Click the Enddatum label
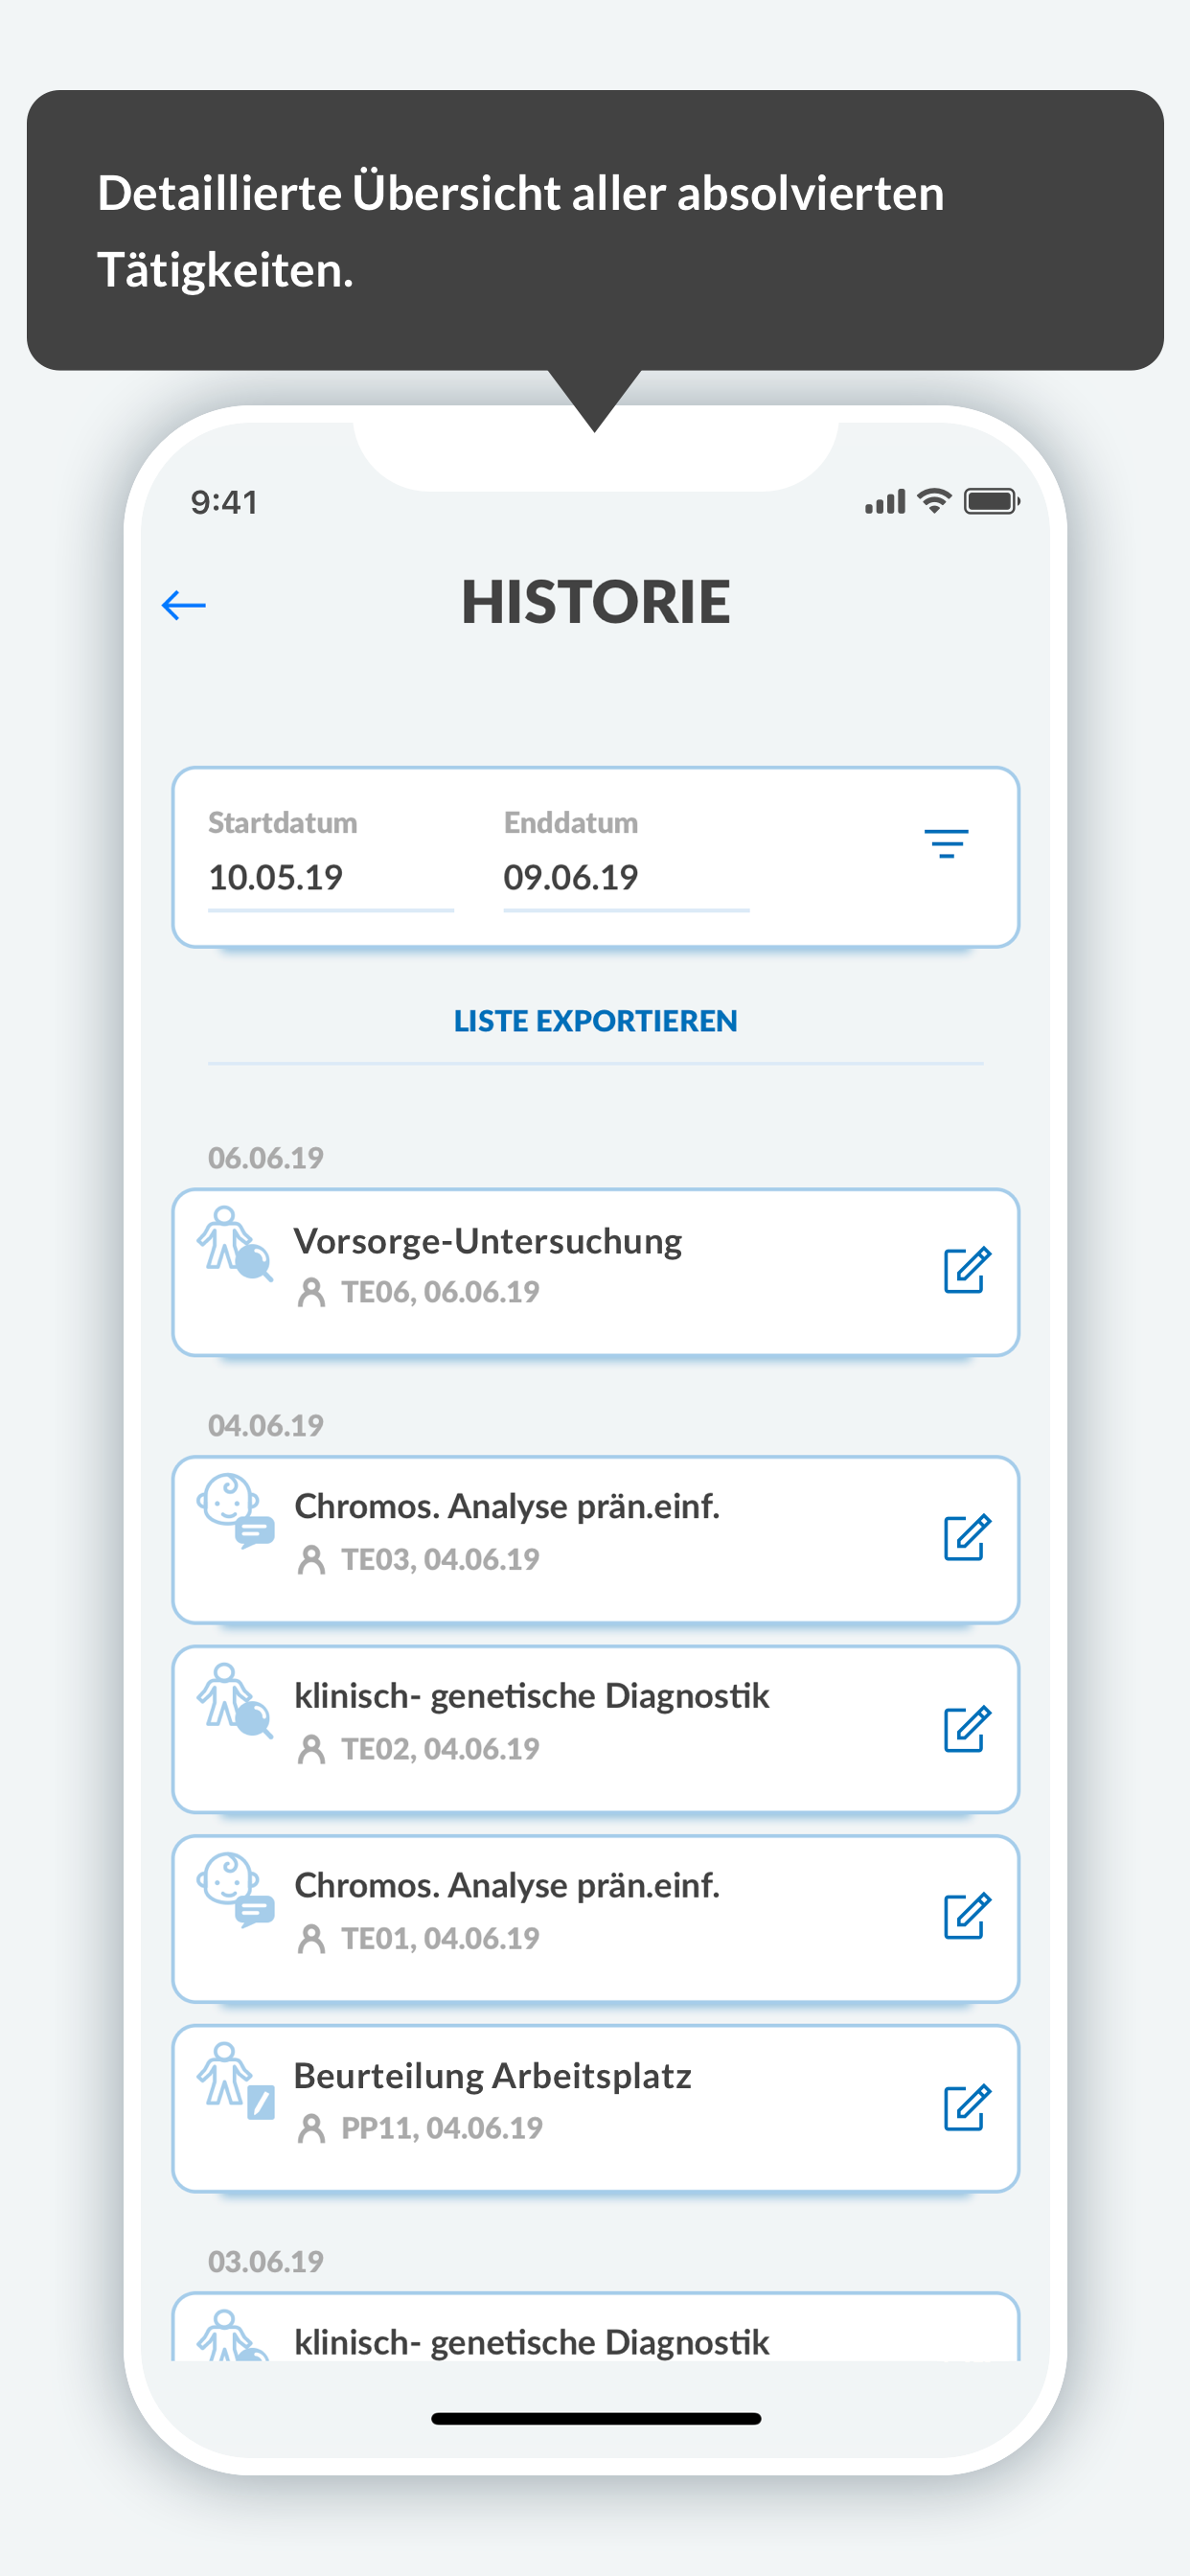 coord(571,822)
